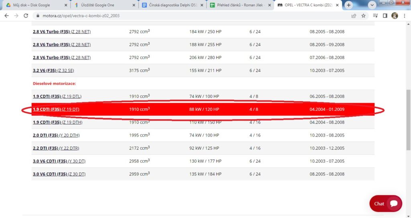Open 2.8 V6 Turbo 188 kW link
Viewport: 411px width, 218px height.
click(x=61, y=45)
